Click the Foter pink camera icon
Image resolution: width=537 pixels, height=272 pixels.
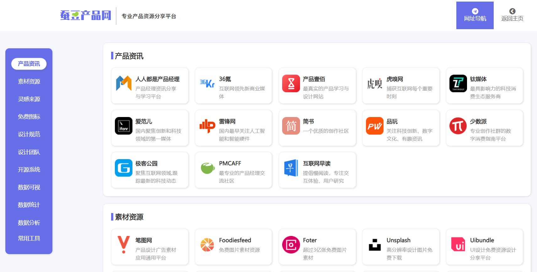coord(291,245)
